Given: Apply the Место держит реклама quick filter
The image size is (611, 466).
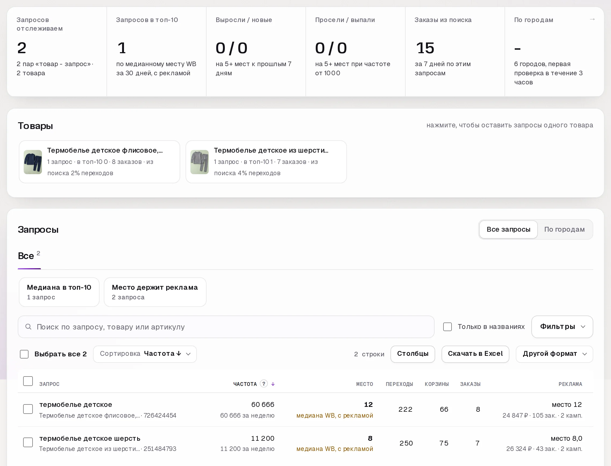Looking at the screenshot, I should point(155,292).
